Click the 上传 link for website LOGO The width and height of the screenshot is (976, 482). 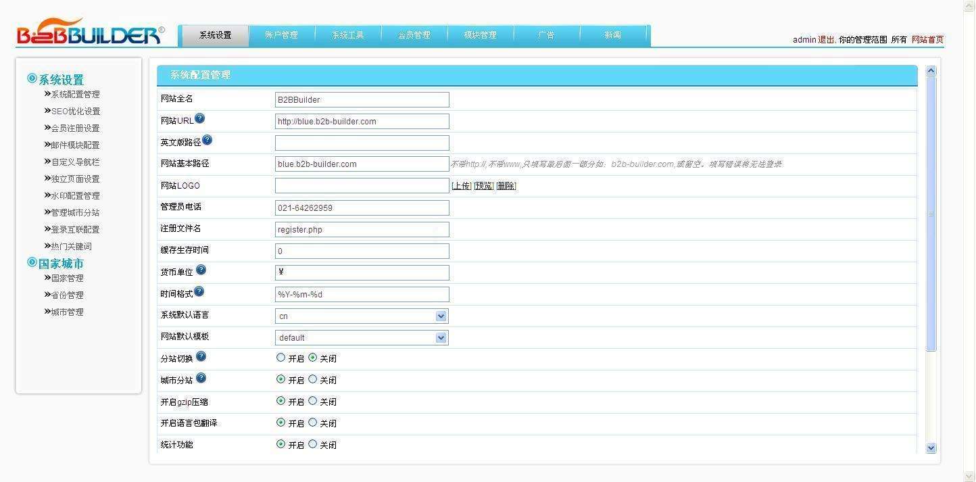tap(462, 186)
